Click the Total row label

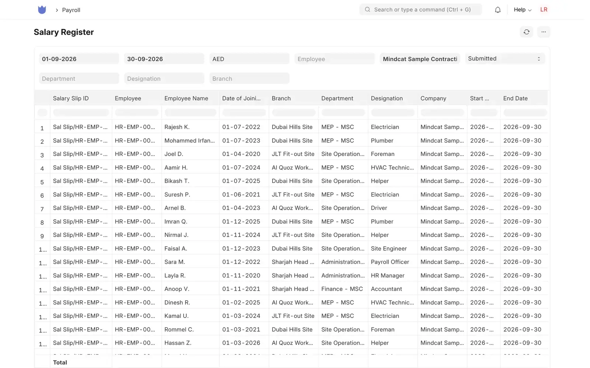(60, 362)
